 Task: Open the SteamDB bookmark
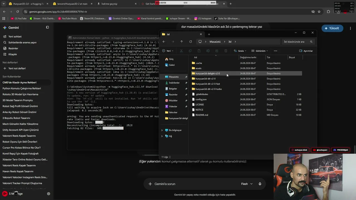(93, 19)
